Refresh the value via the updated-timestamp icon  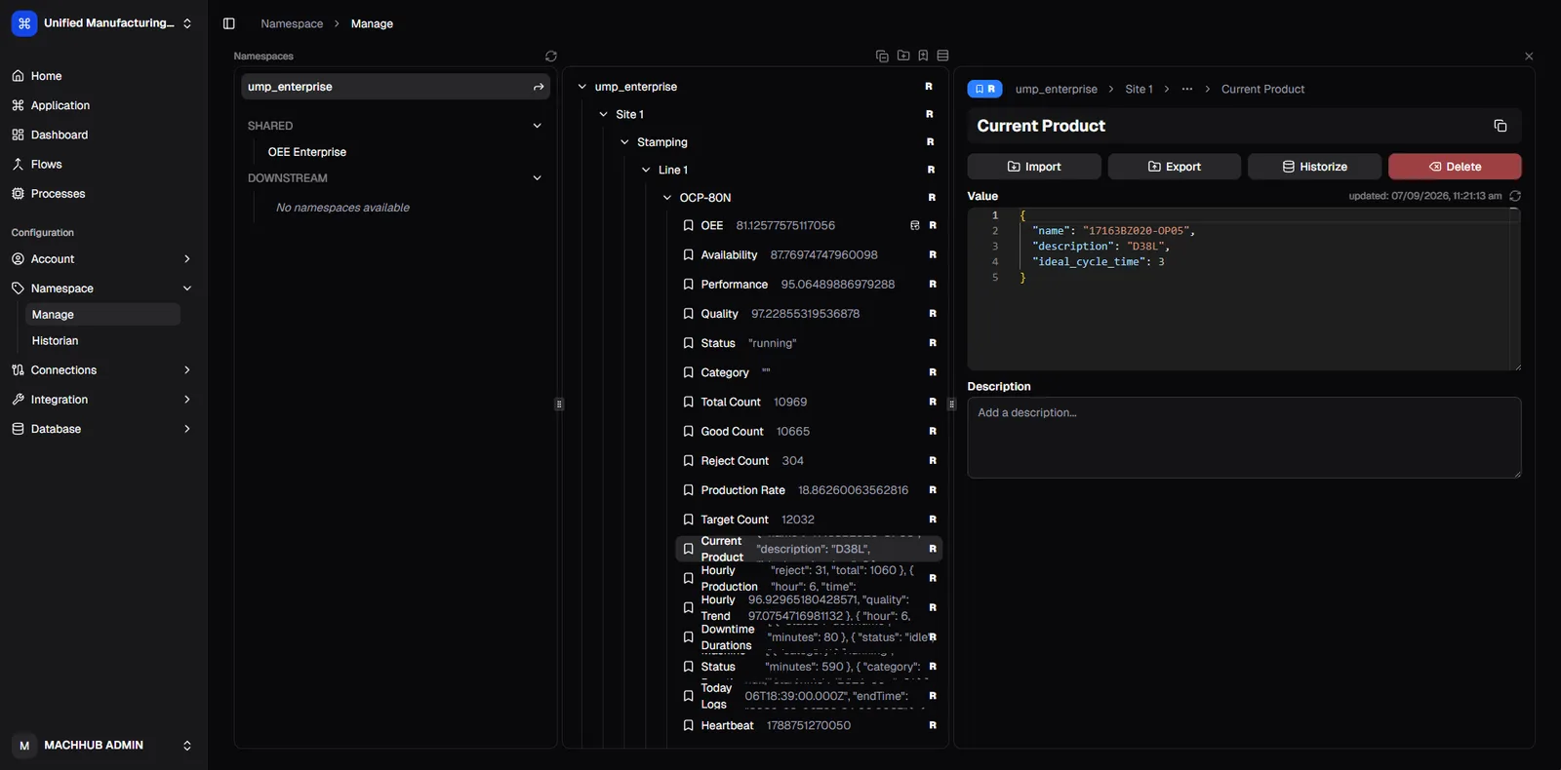pos(1515,196)
